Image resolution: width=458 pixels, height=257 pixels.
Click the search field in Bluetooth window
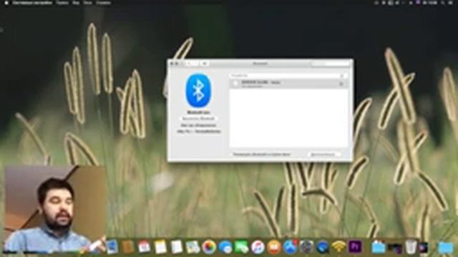point(330,64)
